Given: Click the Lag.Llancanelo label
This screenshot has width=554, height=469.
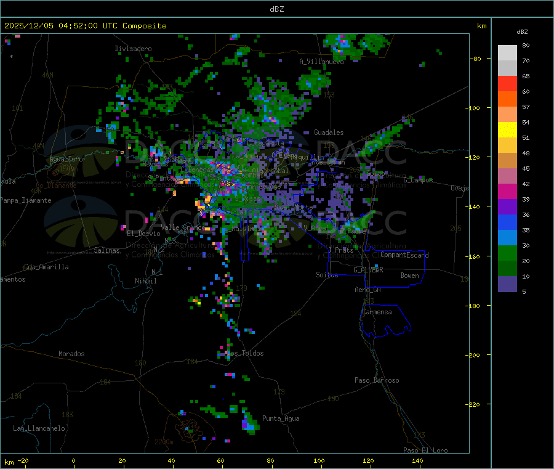Looking at the screenshot, I should click(x=39, y=429).
